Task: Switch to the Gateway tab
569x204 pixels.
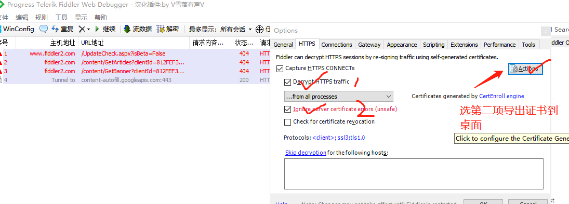Action: point(369,45)
